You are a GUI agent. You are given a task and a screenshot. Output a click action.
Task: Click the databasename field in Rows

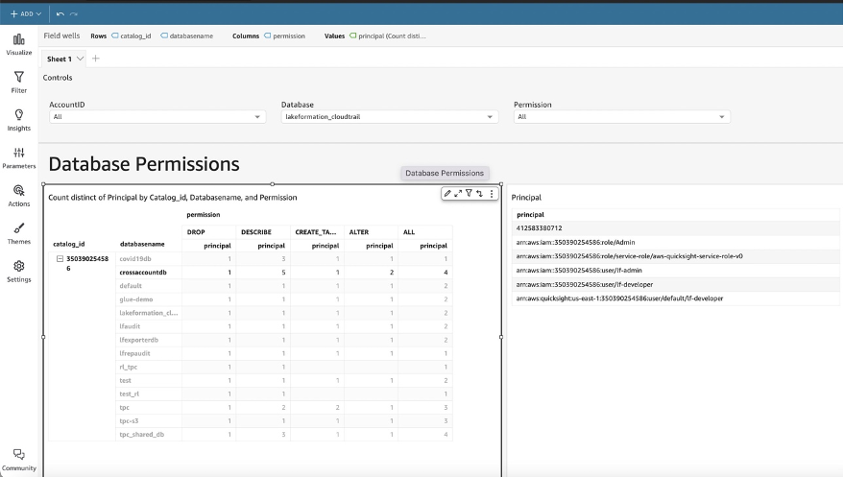click(x=187, y=36)
